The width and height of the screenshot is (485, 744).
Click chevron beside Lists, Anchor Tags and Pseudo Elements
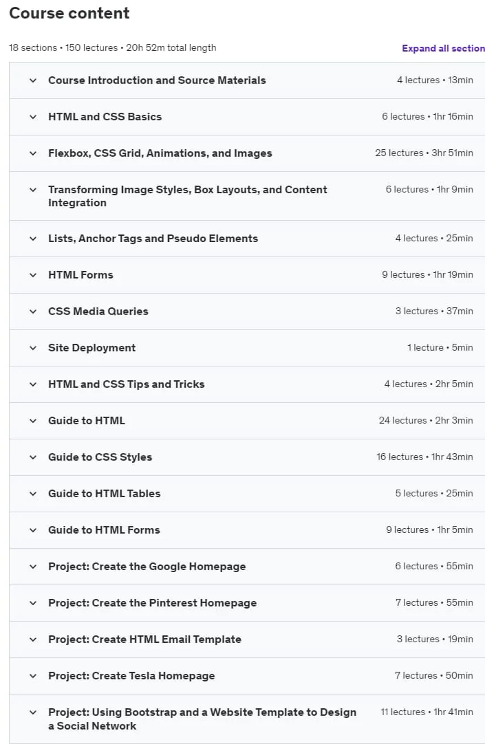(33, 239)
